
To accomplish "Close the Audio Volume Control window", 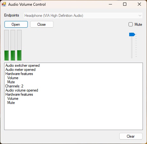I will point(139,4).
